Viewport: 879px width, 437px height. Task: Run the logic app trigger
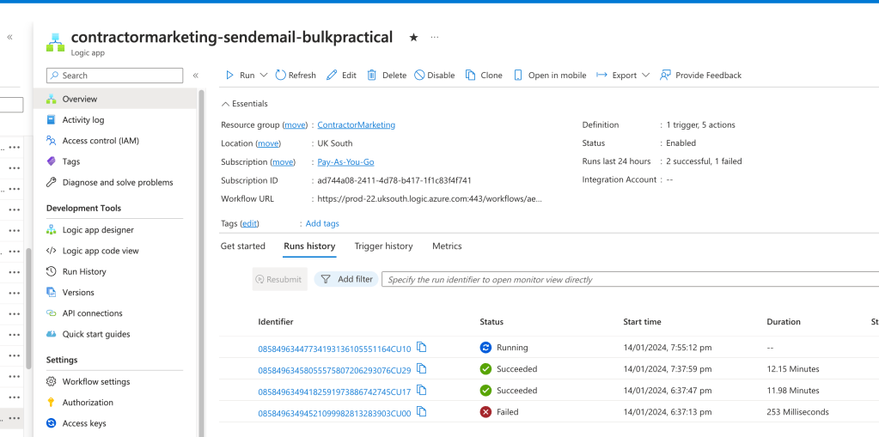[x=240, y=75]
